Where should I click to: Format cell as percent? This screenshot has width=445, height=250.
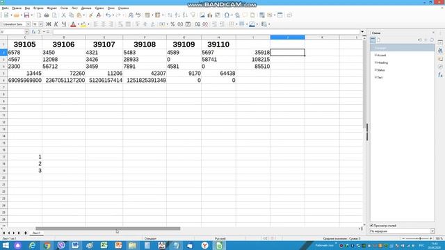172,24
